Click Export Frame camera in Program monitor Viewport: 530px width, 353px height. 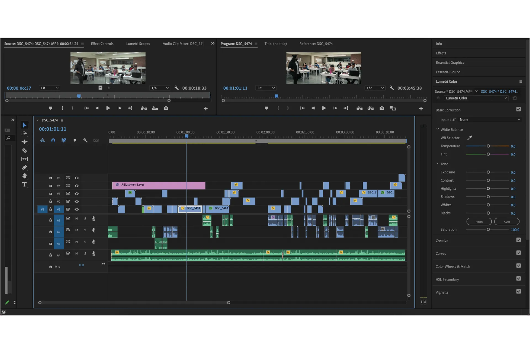[x=382, y=108]
